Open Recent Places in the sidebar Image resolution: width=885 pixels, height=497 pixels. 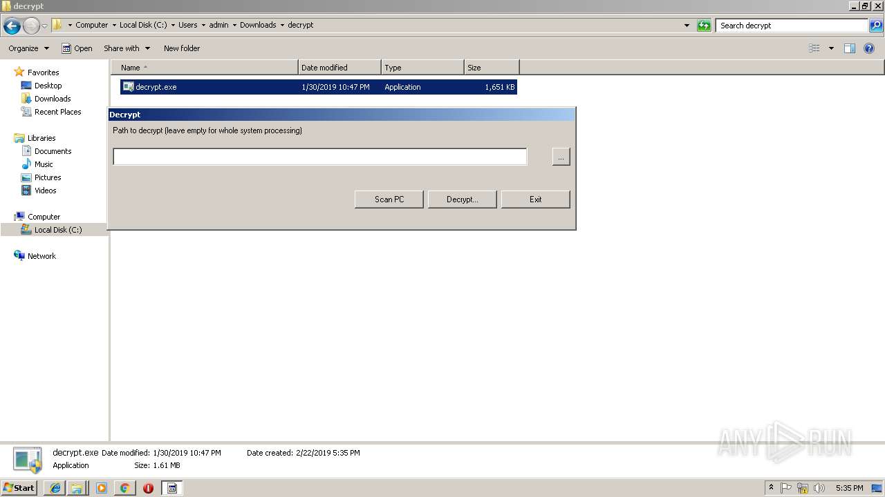(x=57, y=112)
